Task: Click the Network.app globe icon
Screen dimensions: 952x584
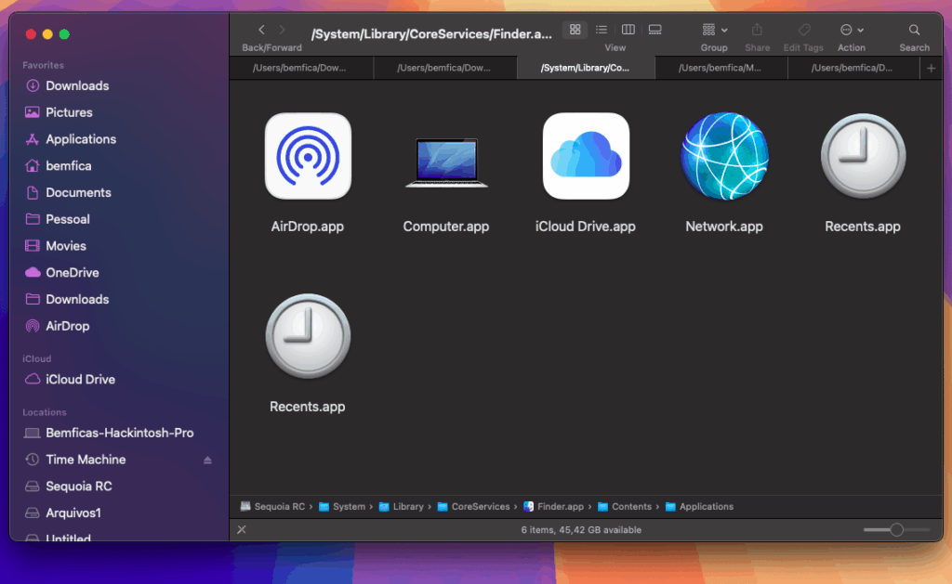Action: tap(724, 157)
